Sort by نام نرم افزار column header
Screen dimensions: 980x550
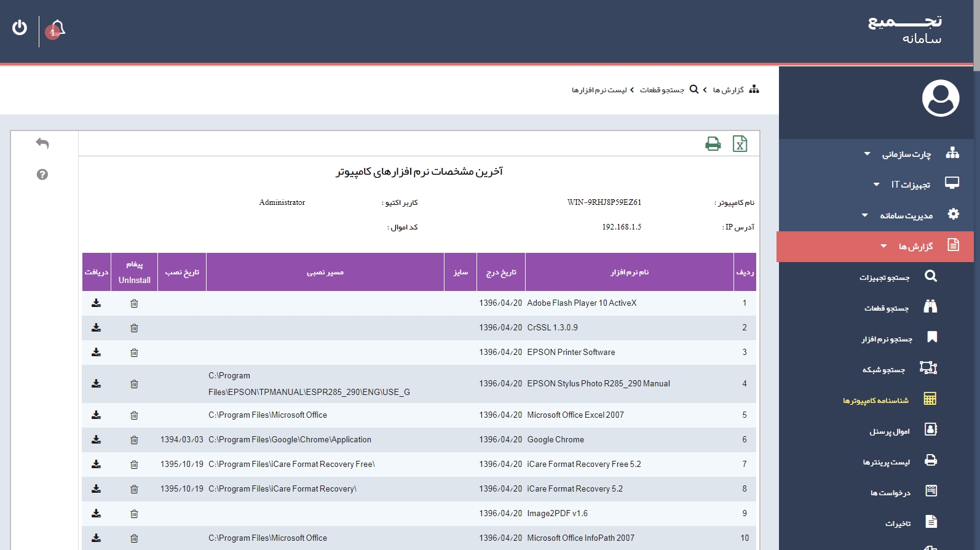point(629,272)
